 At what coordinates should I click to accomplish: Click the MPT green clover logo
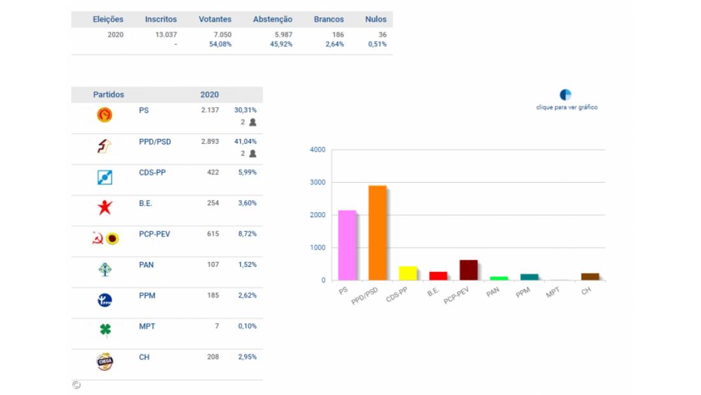tap(105, 329)
